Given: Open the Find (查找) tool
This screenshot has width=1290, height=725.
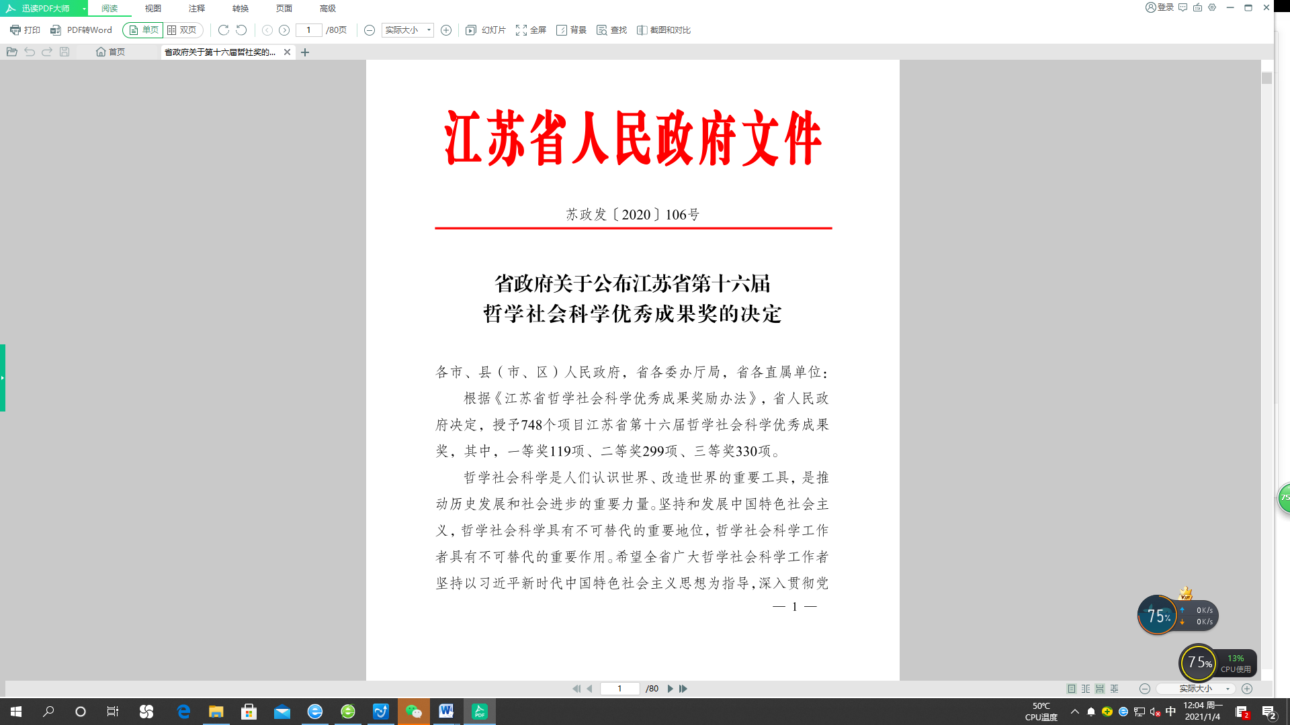Looking at the screenshot, I should point(611,30).
